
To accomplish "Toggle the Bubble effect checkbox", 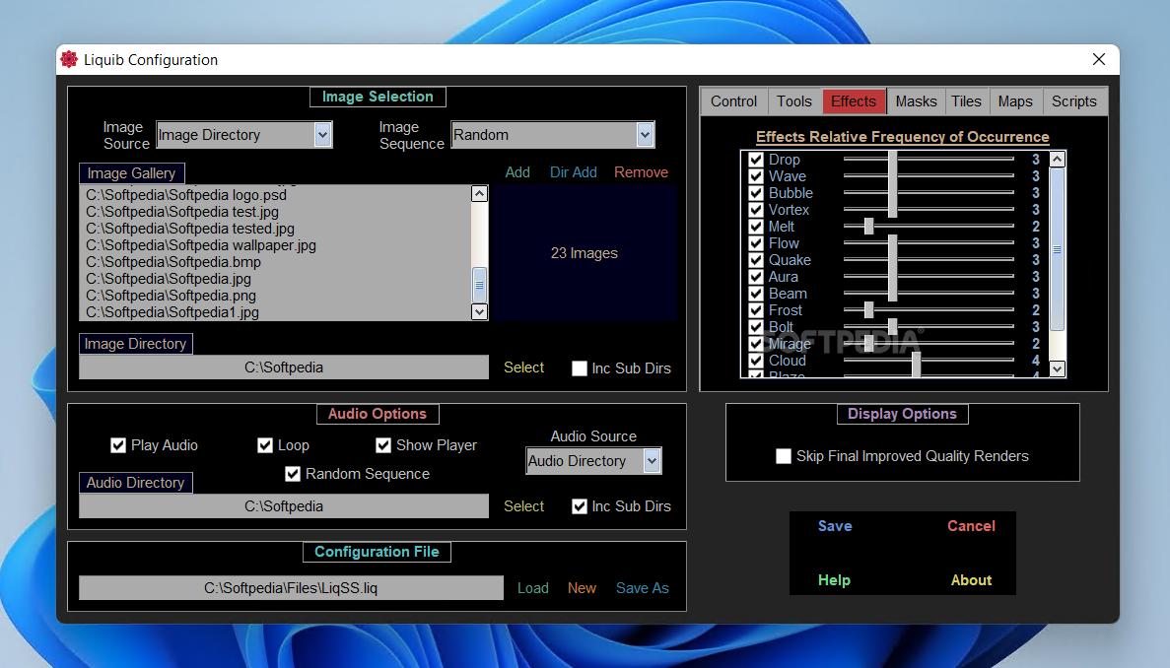I will pos(756,193).
